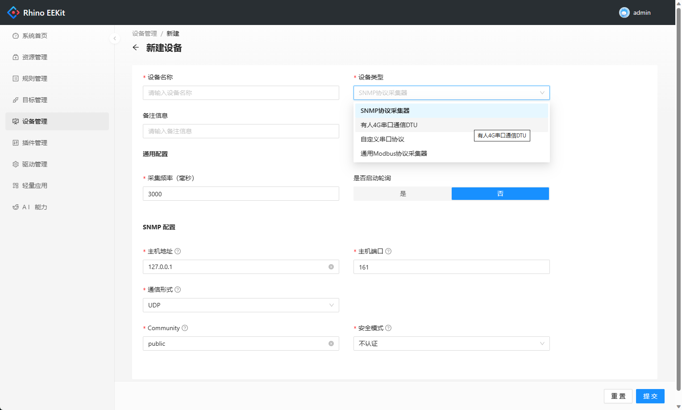Viewport: 682px width, 410px height.
Task: Click the 规则管理 sidebar icon
Action: (16, 79)
